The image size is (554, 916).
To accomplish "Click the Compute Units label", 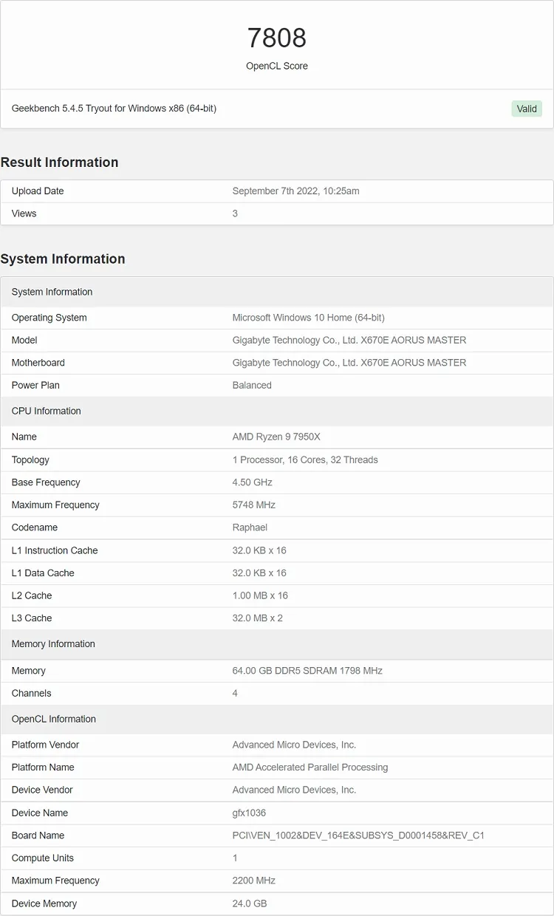I will (x=43, y=858).
